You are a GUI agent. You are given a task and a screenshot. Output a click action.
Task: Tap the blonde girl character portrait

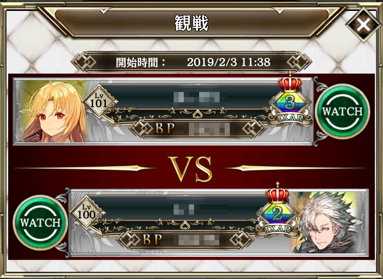[x=54, y=111]
